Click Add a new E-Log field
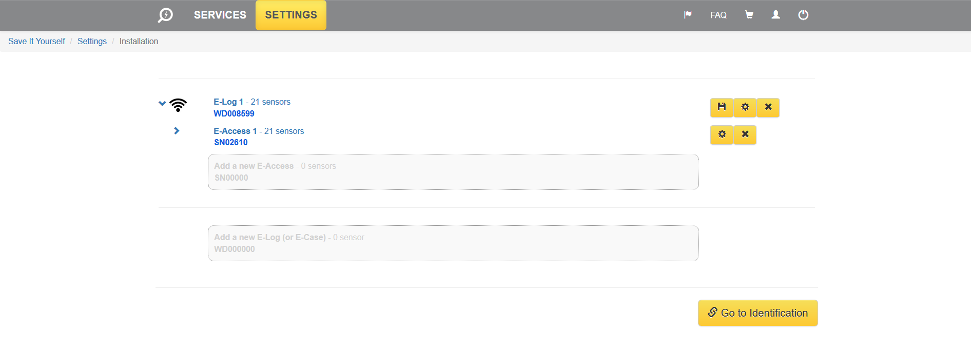The width and height of the screenshot is (971, 351). [x=453, y=243]
